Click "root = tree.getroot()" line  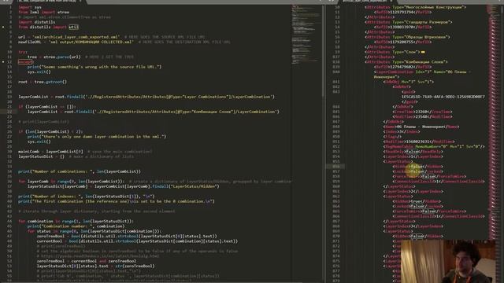[43, 82]
